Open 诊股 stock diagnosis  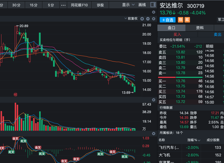click(x=100, y=5)
